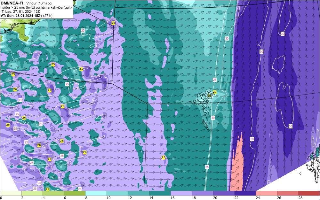Click the legend scale tick label '8'

[x=86, y=198]
